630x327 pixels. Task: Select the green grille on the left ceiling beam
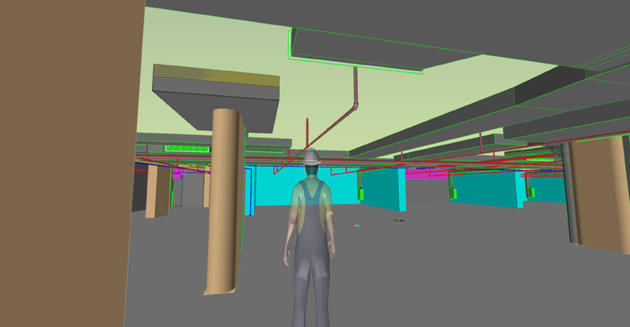pos(188,149)
